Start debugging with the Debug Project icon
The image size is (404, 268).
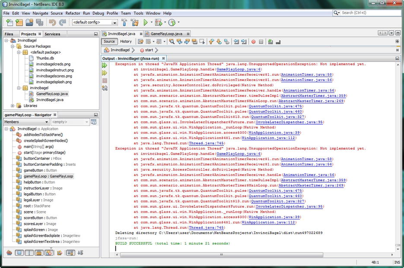(x=158, y=23)
